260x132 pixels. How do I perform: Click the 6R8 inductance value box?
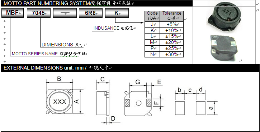point(91,13)
